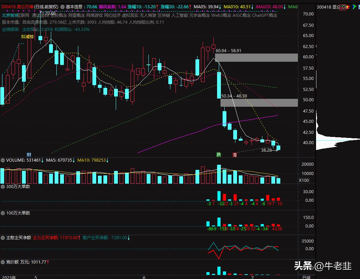Click the red square marker icon on 昆仑万维 title
Screen dimensions: 360x279
coord(342,7)
